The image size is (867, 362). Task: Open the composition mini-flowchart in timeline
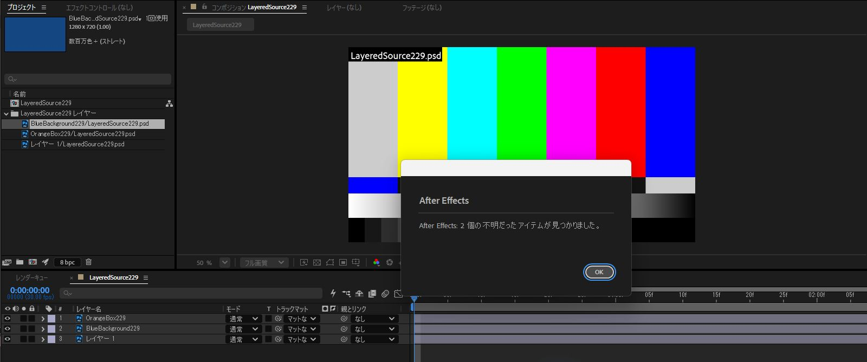(346, 294)
